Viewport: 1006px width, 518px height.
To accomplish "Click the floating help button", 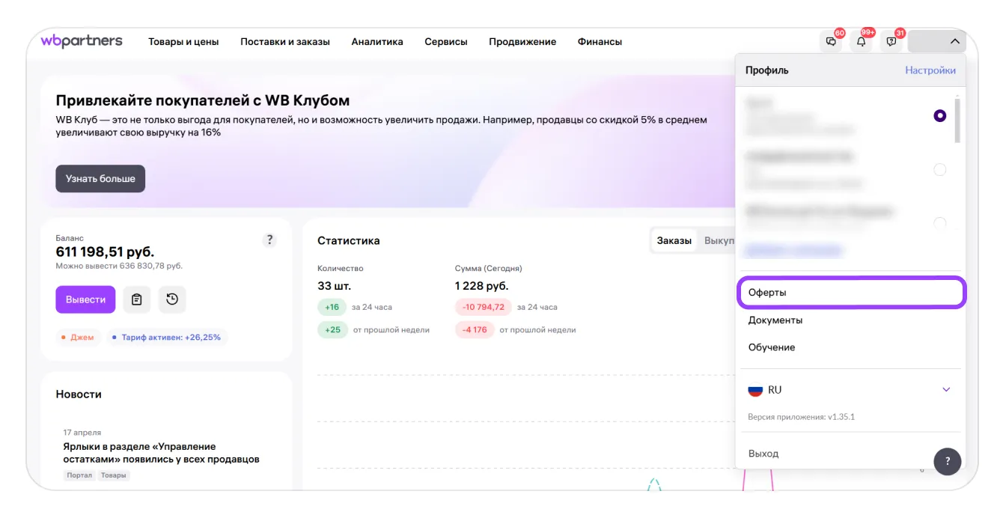I will [947, 461].
